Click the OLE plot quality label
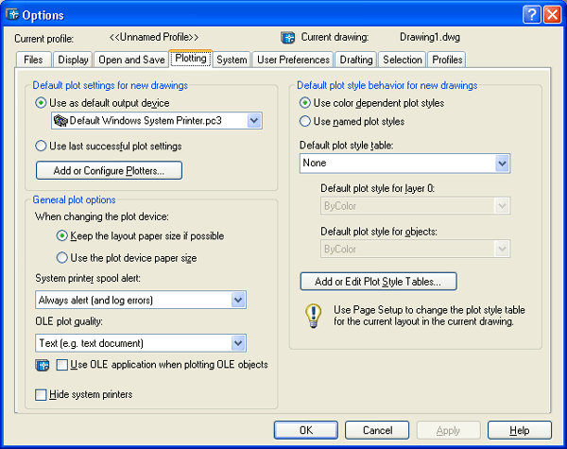The width and height of the screenshot is (567, 449). pos(69,321)
